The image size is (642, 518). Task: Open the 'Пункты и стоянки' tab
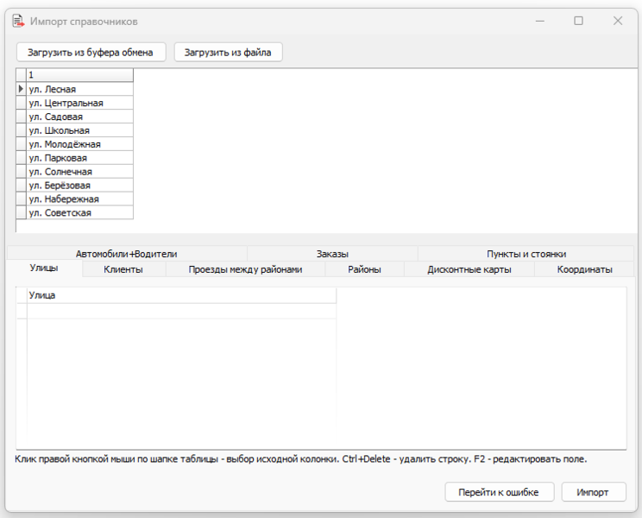526,254
